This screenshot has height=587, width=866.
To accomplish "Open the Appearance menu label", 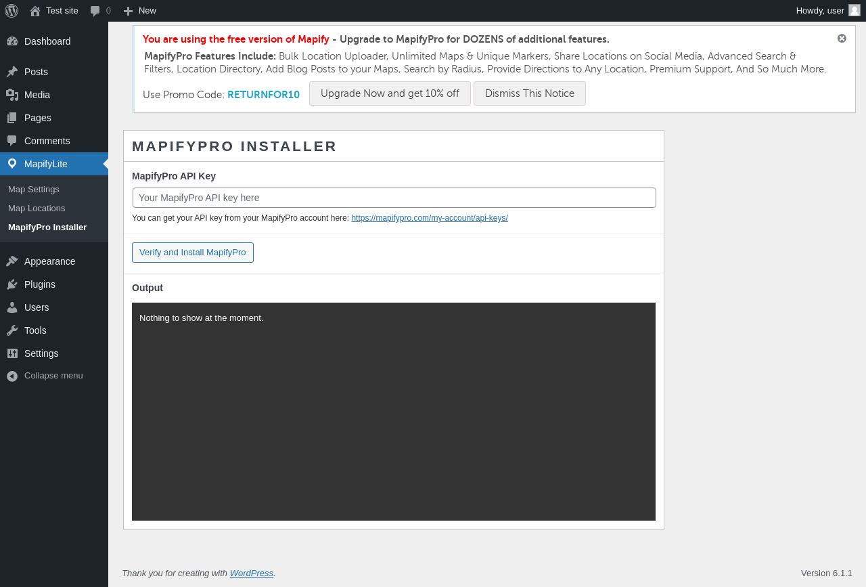I will 50,261.
